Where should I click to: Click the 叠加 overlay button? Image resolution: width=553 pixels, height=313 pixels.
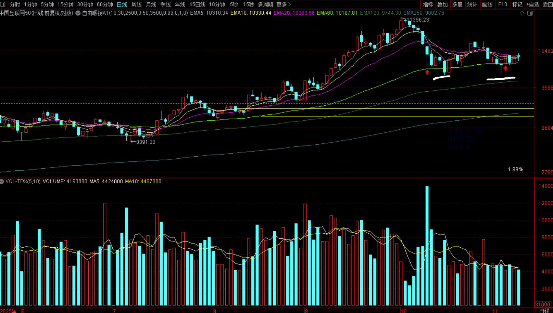[442, 4]
